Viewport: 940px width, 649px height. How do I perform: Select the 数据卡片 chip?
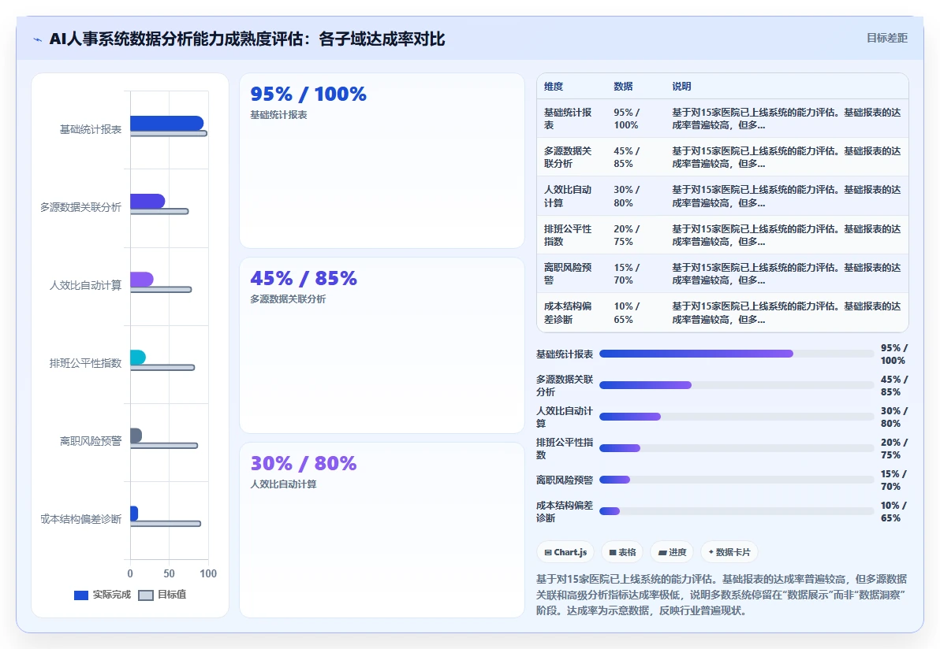[x=729, y=552]
